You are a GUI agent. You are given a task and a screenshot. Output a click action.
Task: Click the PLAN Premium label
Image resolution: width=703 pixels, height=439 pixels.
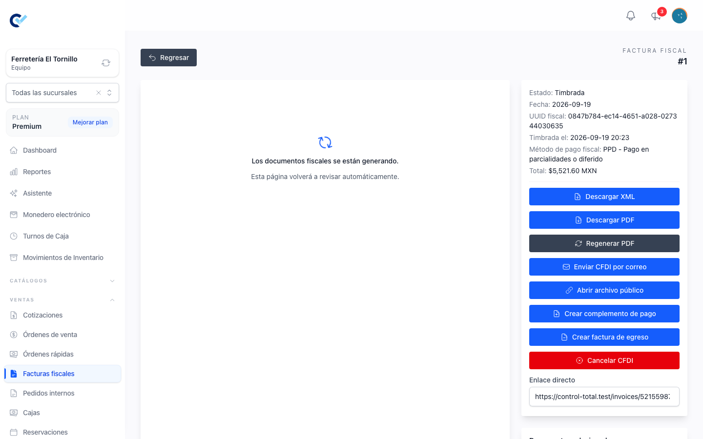tap(27, 122)
